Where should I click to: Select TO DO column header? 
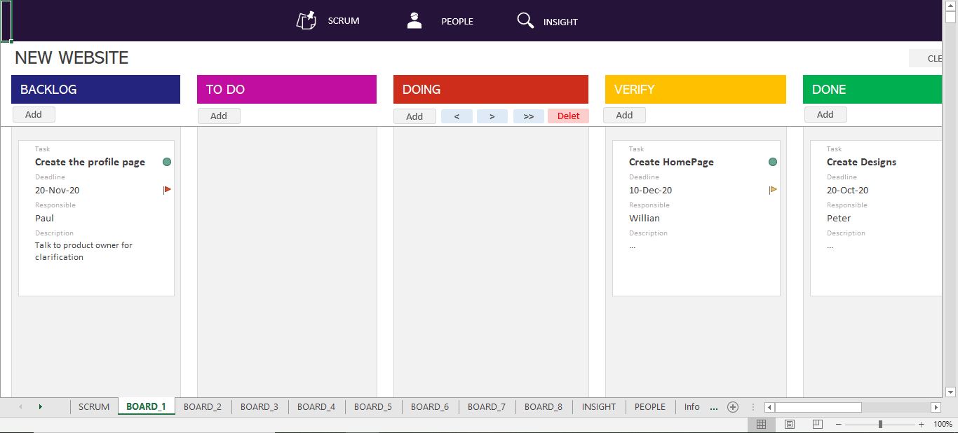coord(287,90)
